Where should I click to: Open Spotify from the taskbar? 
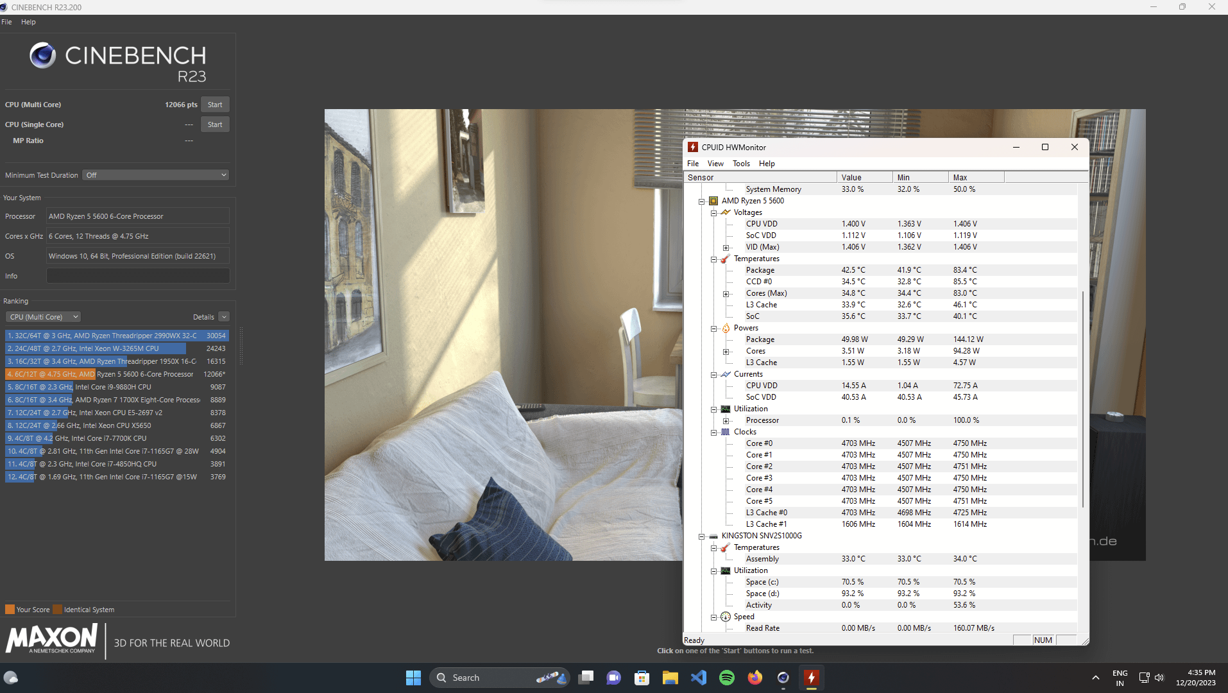coord(727,678)
